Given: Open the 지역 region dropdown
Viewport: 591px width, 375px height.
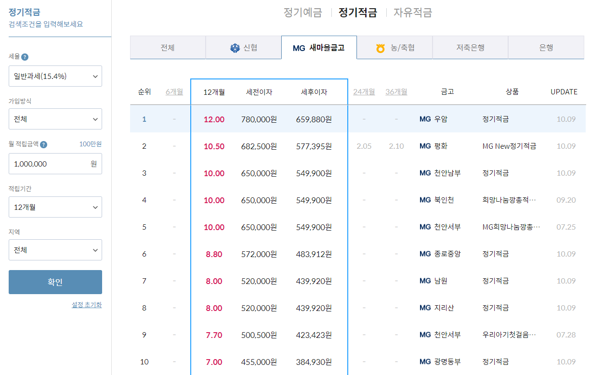Looking at the screenshot, I should coord(55,250).
